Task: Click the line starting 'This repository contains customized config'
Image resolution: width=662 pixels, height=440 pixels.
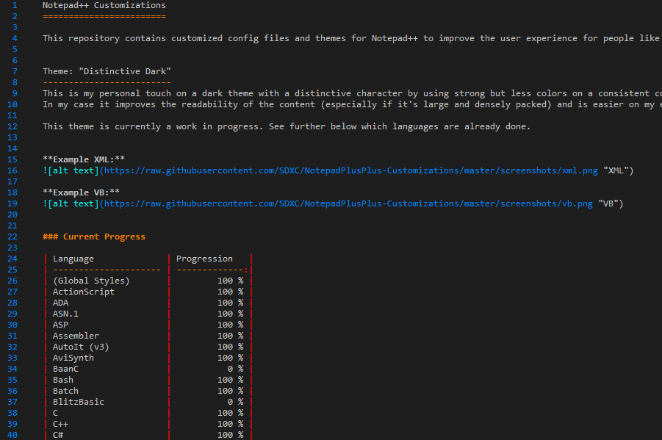Action: [352, 38]
